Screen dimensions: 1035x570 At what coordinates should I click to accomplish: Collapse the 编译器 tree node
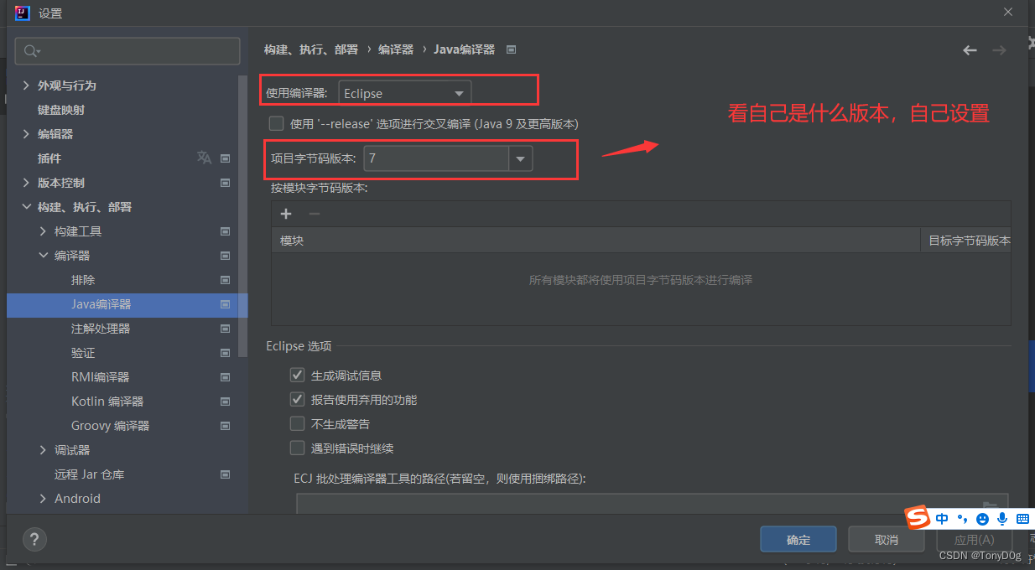point(44,256)
